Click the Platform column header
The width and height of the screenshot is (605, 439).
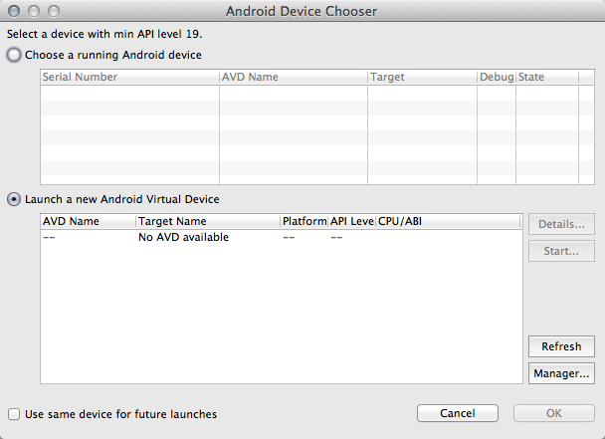point(303,221)
